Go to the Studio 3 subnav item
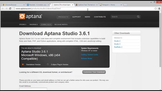The height and width of the screenshot is (91, 162). (x=23, y=25)
